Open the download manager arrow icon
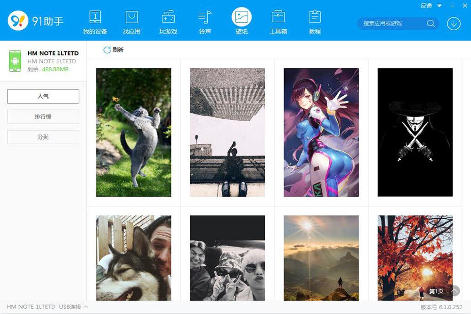 (x=454, y=24)
